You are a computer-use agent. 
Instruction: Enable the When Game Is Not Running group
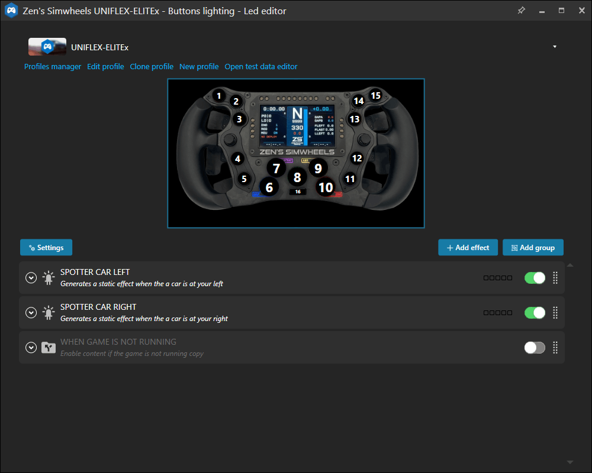coord(535,348)
